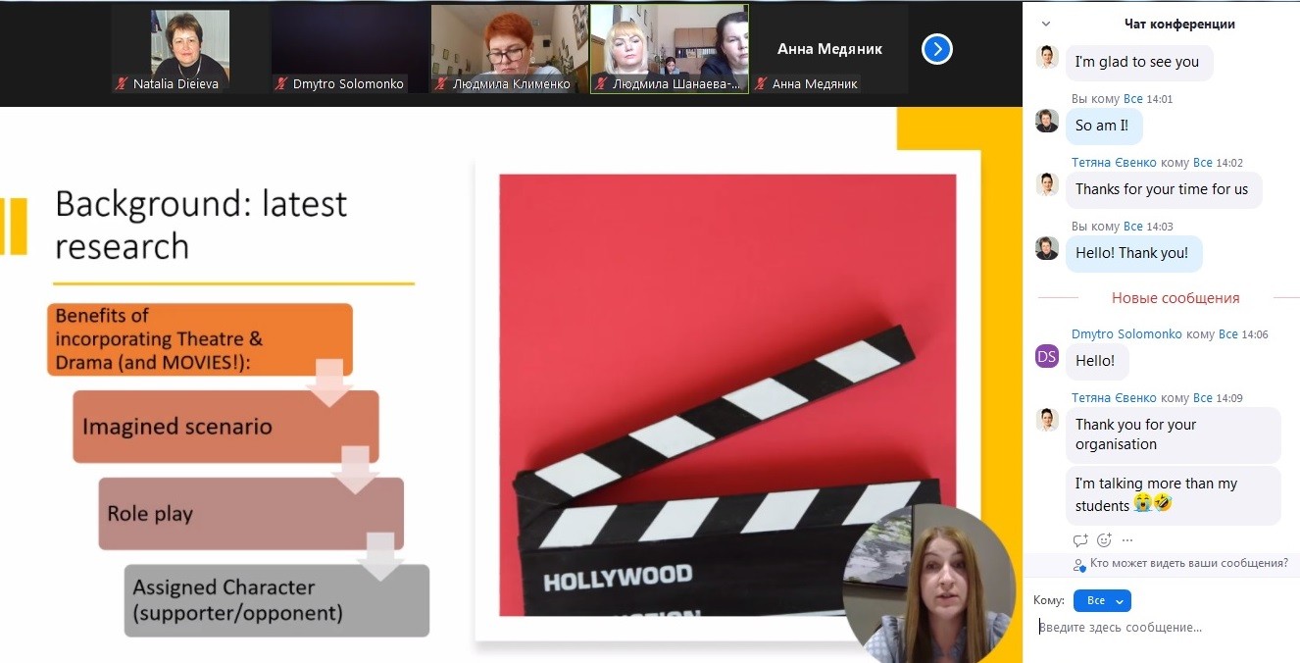The image size is (1300, 663).
Task: Click sender name Dmytro Solomonko in chat
Action: tap(1126, 334)
